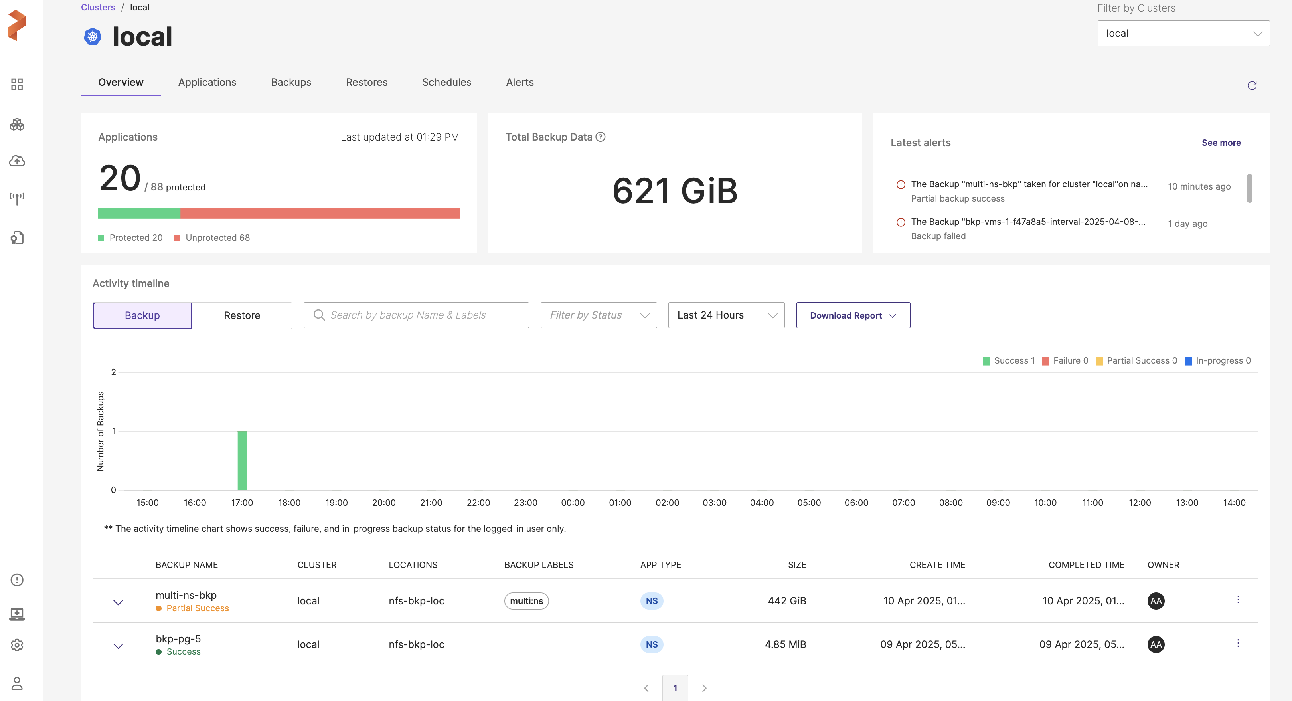Open the Filter by Status dropdown

click(x=599, y=315)
